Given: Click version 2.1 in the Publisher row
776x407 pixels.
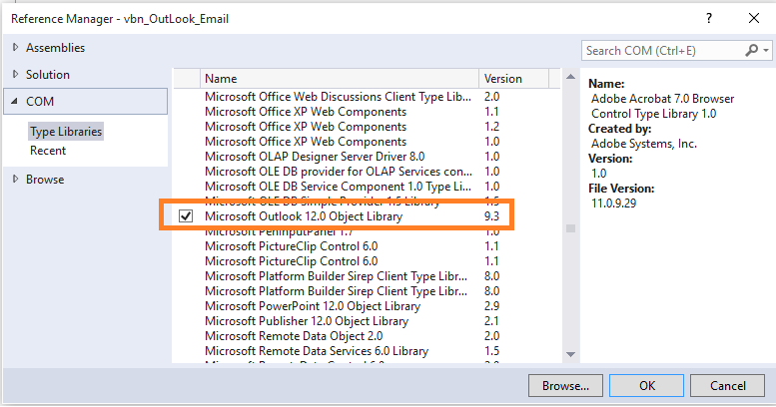Looking at the screenshot, I should tap(491, 321).
